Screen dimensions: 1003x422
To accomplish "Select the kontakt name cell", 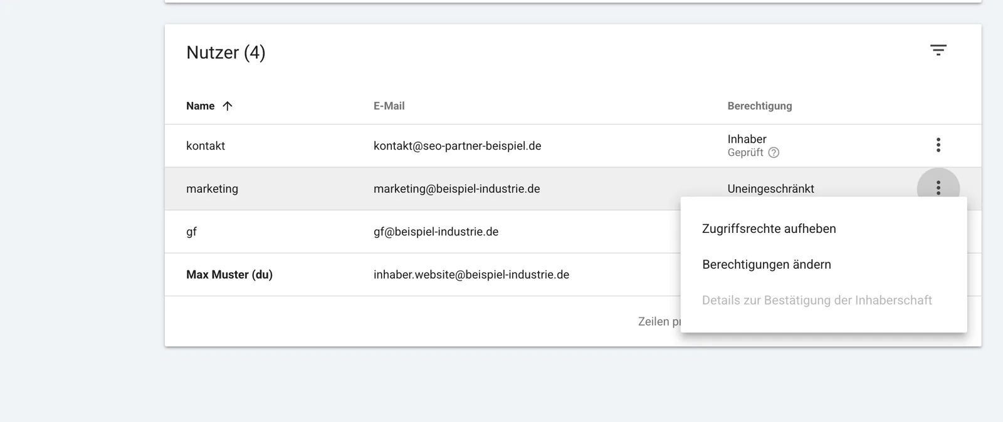I will [x=206, y=146].
